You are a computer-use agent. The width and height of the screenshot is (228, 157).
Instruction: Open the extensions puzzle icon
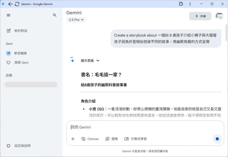pyautogui.click(x=181, y=4)
